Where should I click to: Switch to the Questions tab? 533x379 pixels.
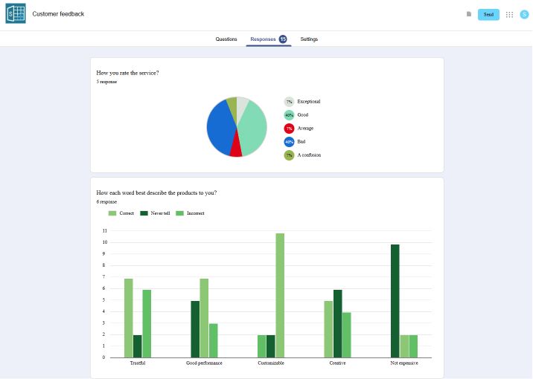[x=226, y=39]
